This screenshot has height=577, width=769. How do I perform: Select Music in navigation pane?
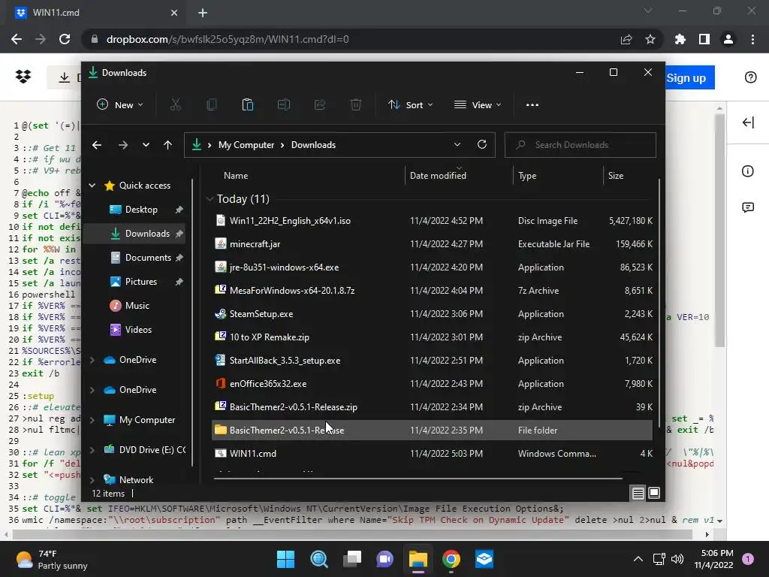(x=137, y=306)
